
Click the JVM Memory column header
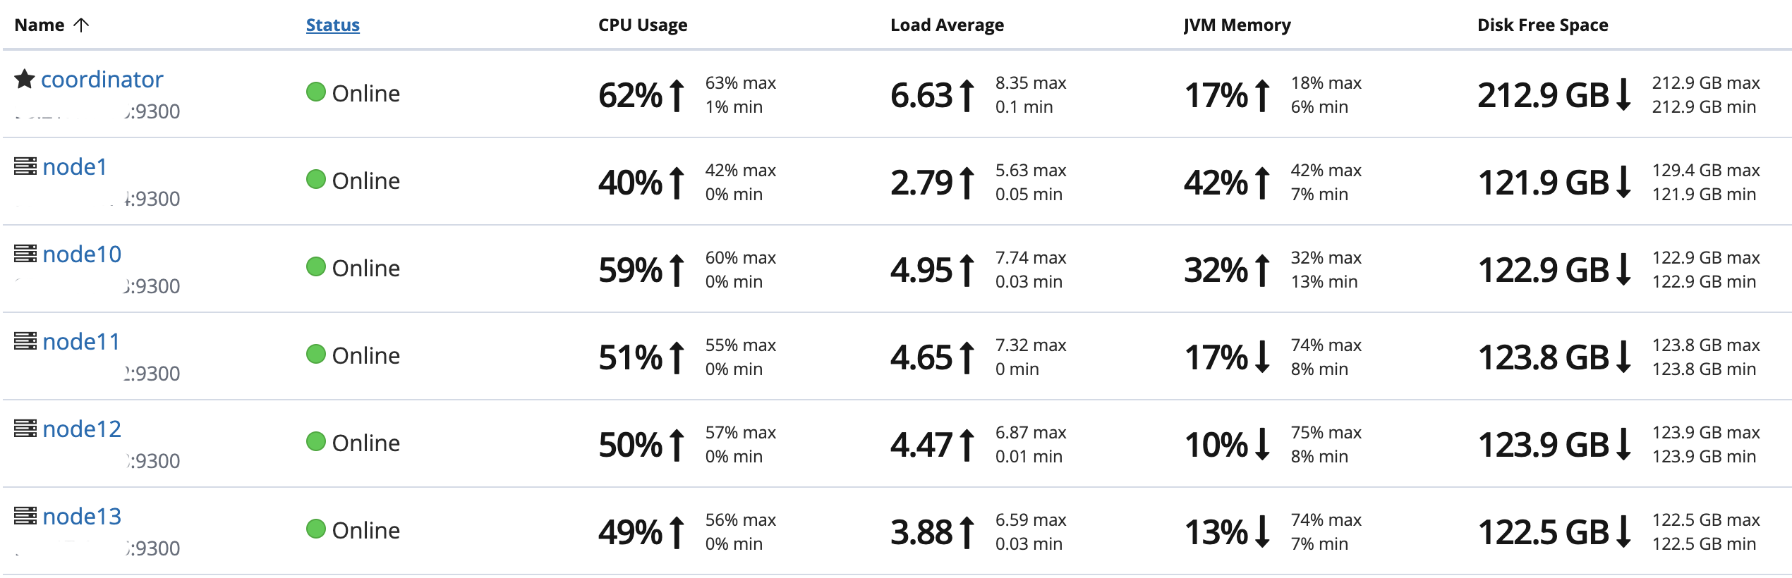pos(1237,25)
